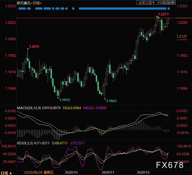The image size is (192, 175).
Task: Click the MACD(26,12,9) indicator label
Action: (29, 108)
